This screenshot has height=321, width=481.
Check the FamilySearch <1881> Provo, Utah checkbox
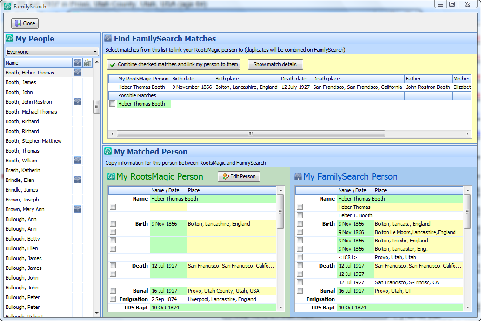[x=300, y=257]
